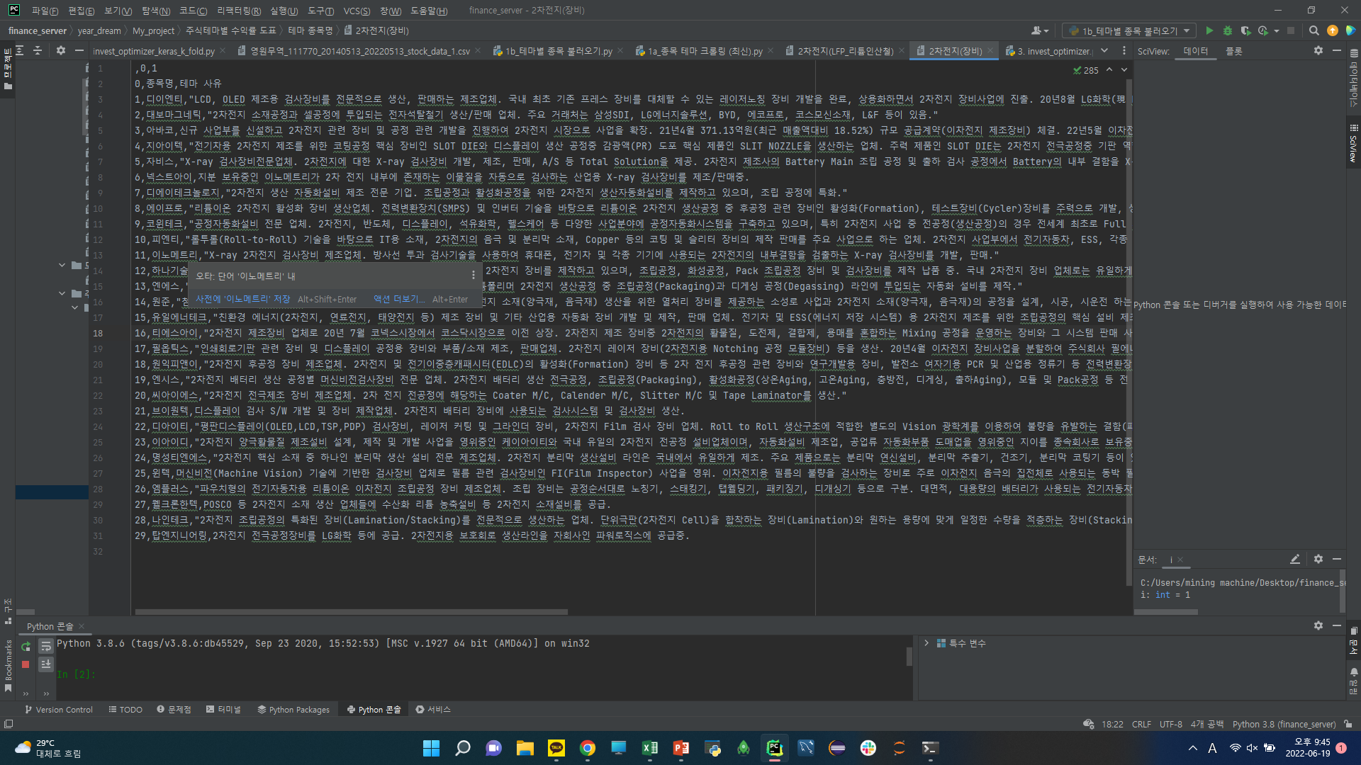This screenshot has height=765, width=1361.
Task: Open run configuration dropdown 1b_테마별 종목 불러오기
Action: coord(1131,30)
